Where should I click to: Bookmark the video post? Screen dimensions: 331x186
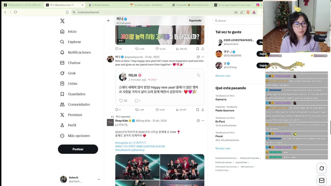point(198,49)
